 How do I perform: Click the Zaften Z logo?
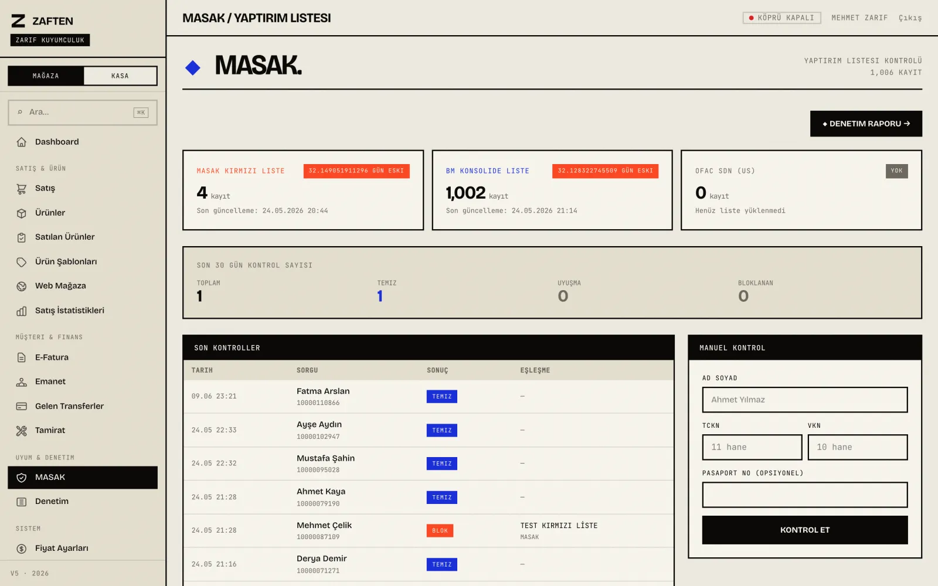18,21
